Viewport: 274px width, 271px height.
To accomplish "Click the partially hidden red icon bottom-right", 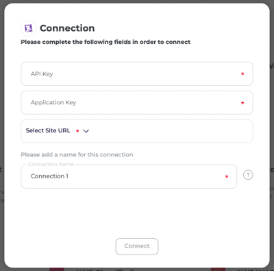I will [x=218, y=269].
